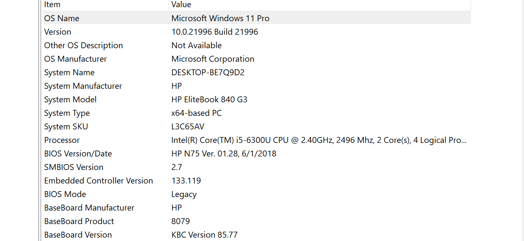Select the BaseBoard Product row

coord(79,221)
